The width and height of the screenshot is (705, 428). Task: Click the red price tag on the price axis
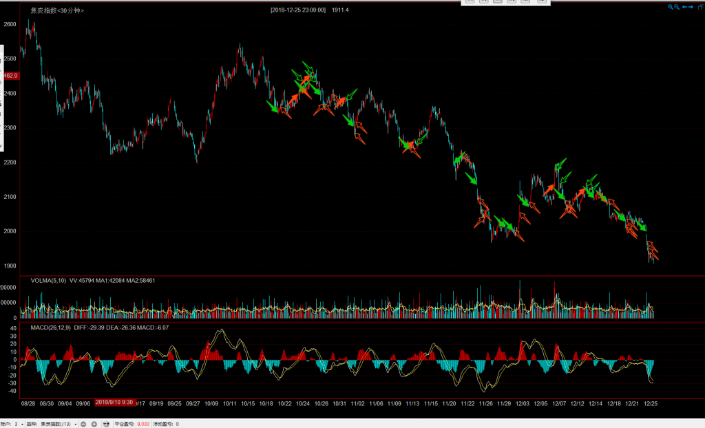coord(10,76)
